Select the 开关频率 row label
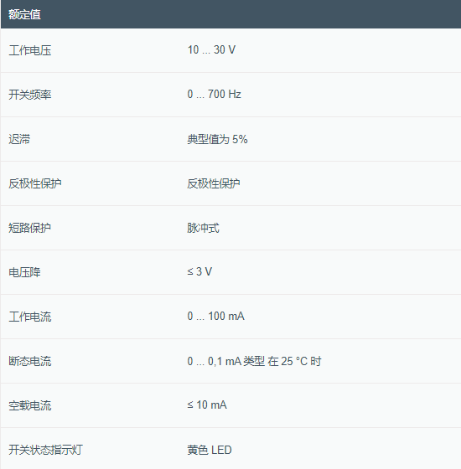Viewport: 461px width, 469px height. 30,95
